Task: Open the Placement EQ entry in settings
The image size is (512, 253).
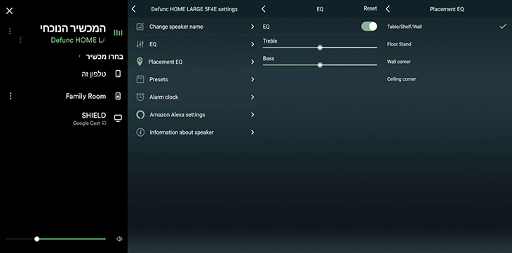Action: [194, 62]
